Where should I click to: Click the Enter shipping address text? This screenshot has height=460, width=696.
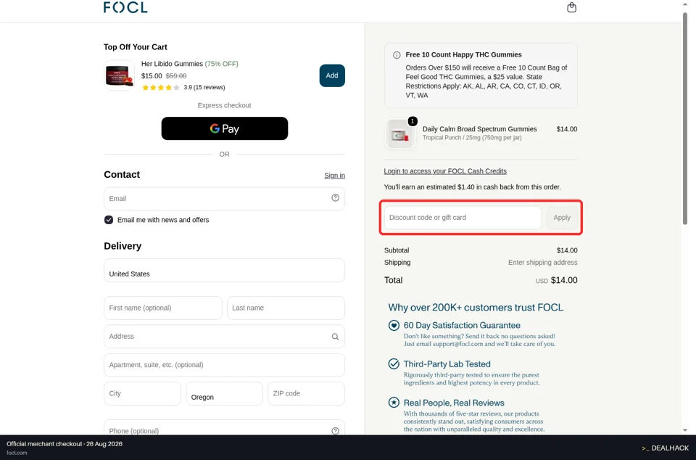pyautogui.click(x=543, y=263)
